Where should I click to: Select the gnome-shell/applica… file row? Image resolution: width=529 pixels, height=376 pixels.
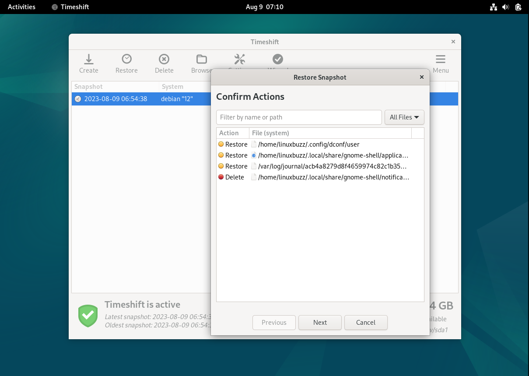(x=320, y=155)
